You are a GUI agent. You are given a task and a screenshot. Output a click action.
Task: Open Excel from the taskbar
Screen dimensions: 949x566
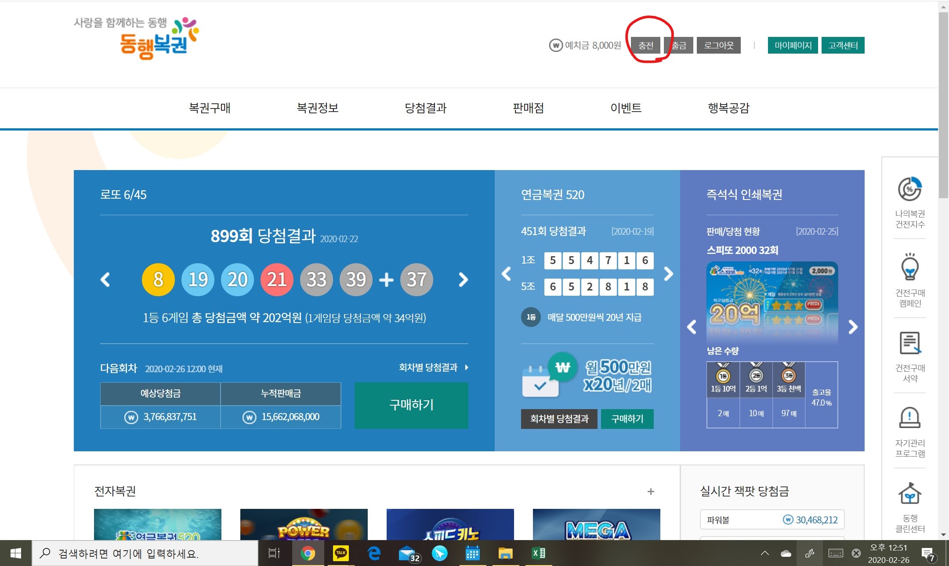[x=538, y=553]
